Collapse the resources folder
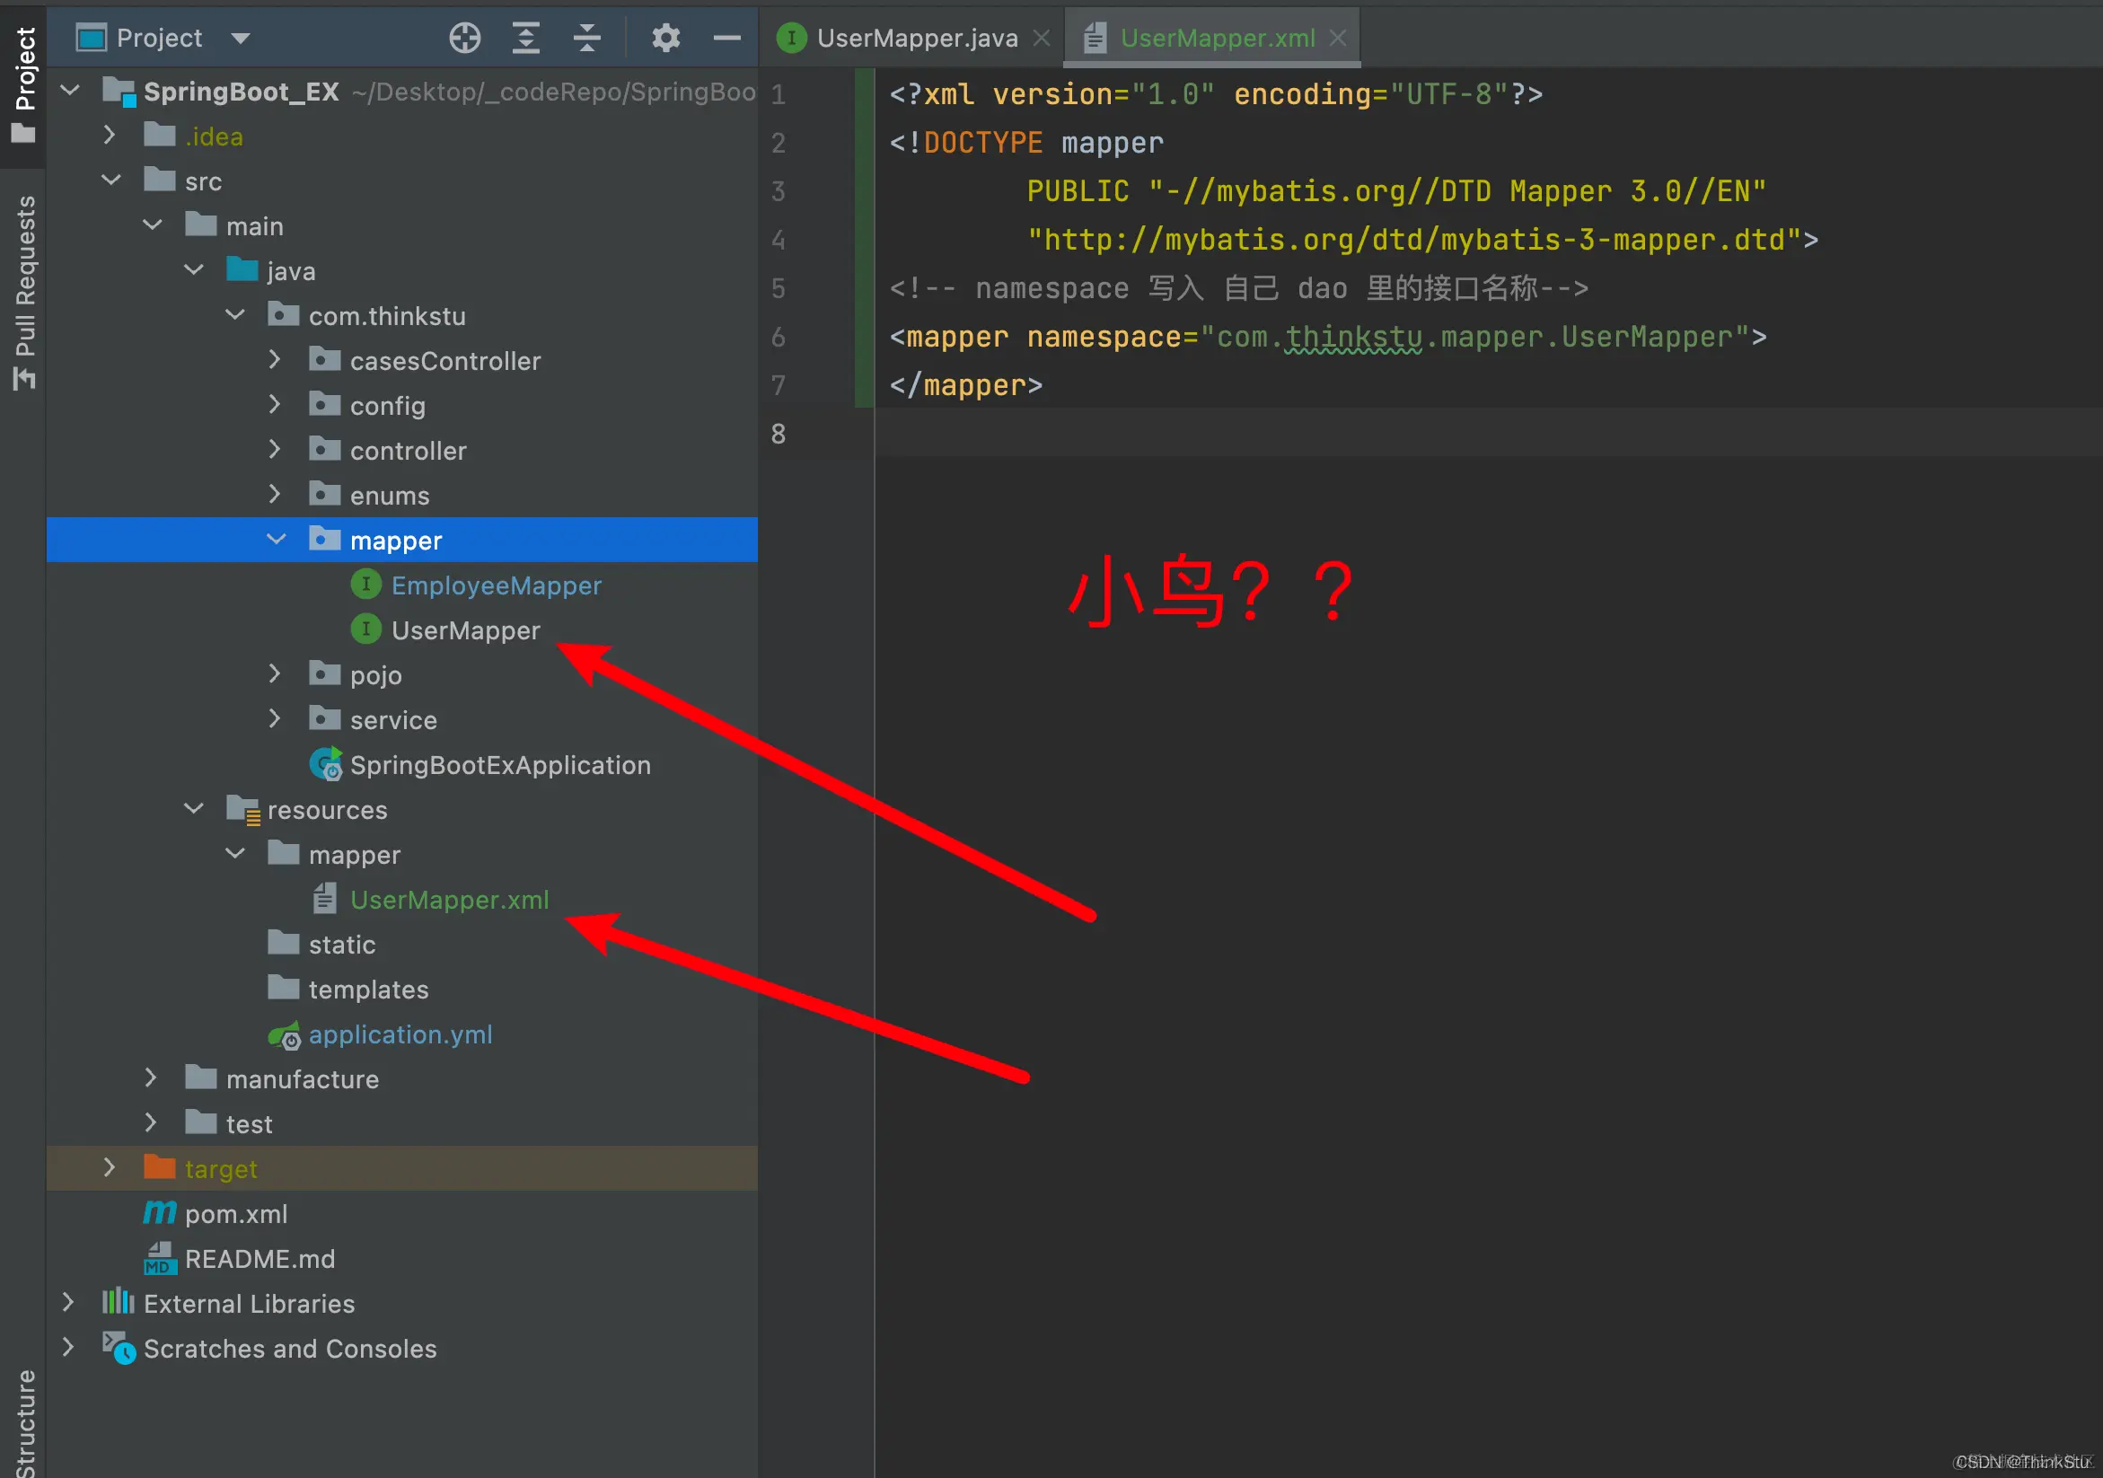The height and width of the screenshot is (1478, 2103). click(x=193, y=809)
